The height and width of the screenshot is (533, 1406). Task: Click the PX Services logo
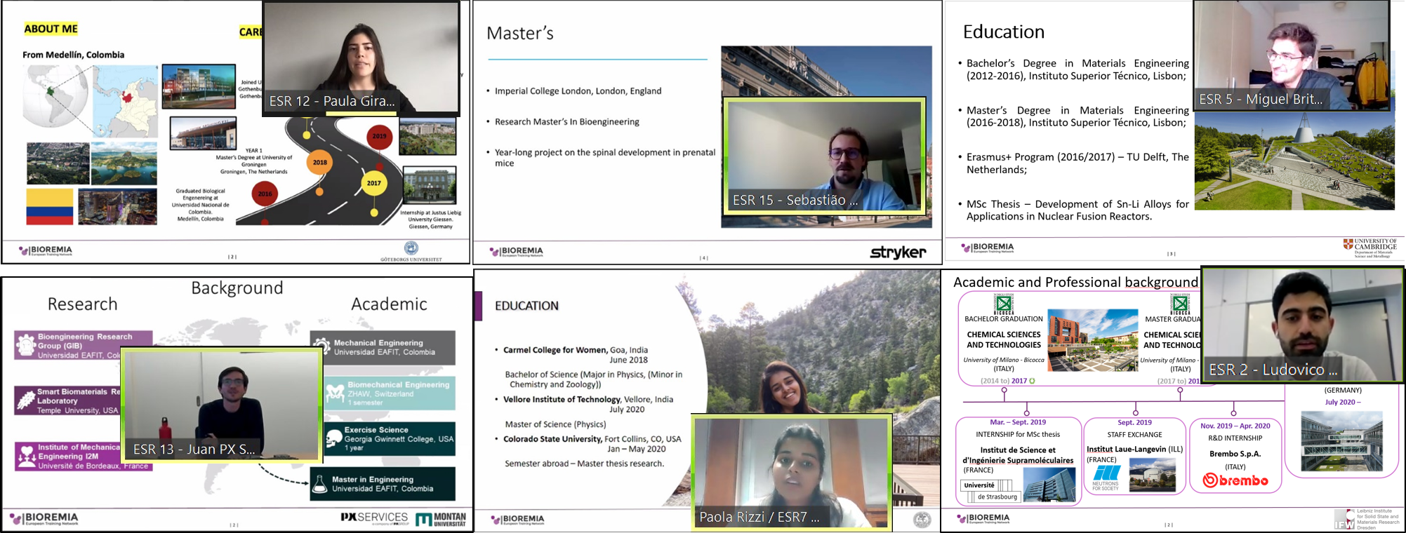[373, 518]
